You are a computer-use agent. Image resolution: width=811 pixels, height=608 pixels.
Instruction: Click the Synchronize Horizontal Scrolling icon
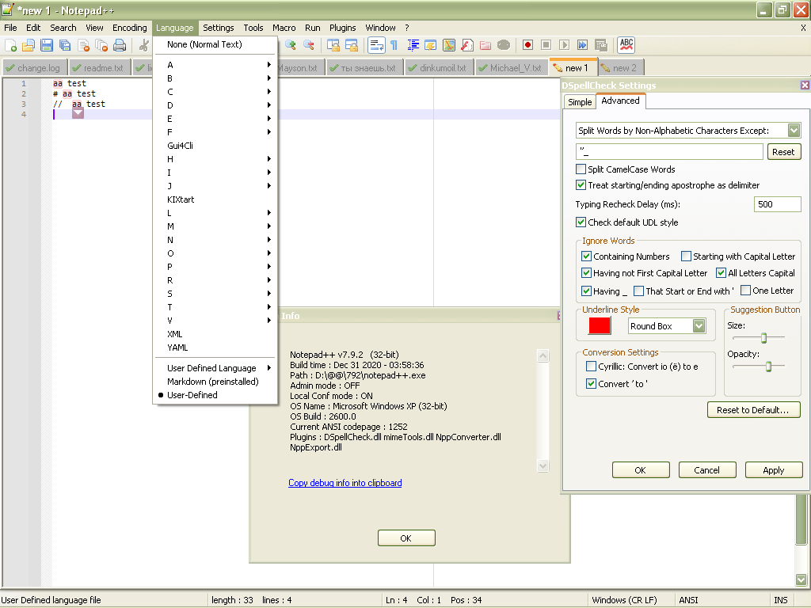pos(352,45)
